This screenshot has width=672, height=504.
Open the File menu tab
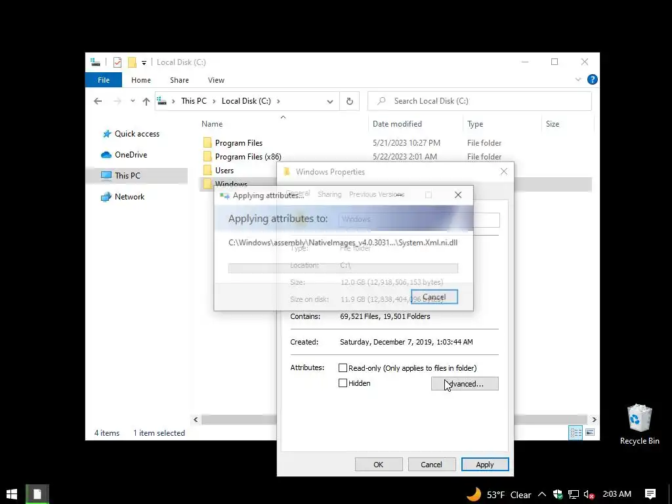(x=103, y=80)
